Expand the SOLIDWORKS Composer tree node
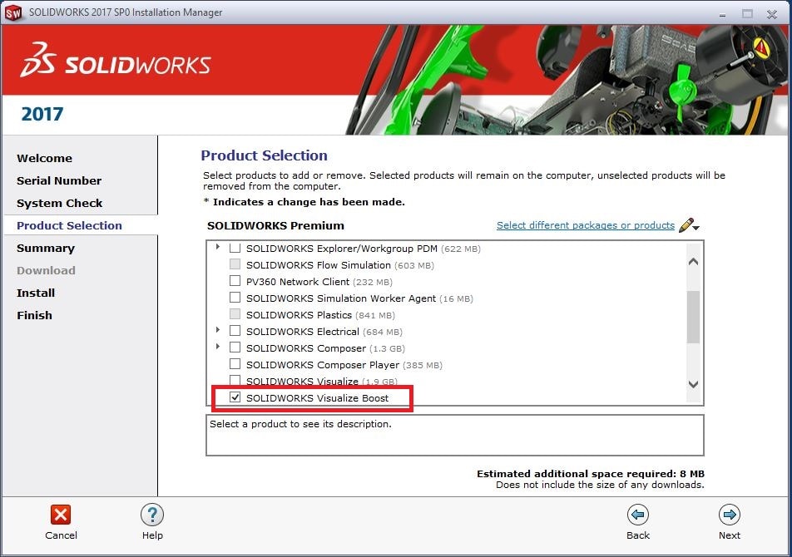Viewport: 792px width, 557px height. click(x=218, y=347)
